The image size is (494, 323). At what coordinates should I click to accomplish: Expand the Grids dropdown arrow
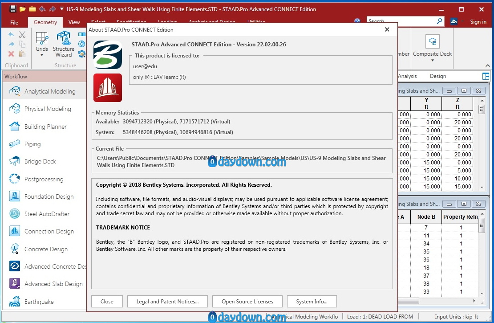point(41,55)
